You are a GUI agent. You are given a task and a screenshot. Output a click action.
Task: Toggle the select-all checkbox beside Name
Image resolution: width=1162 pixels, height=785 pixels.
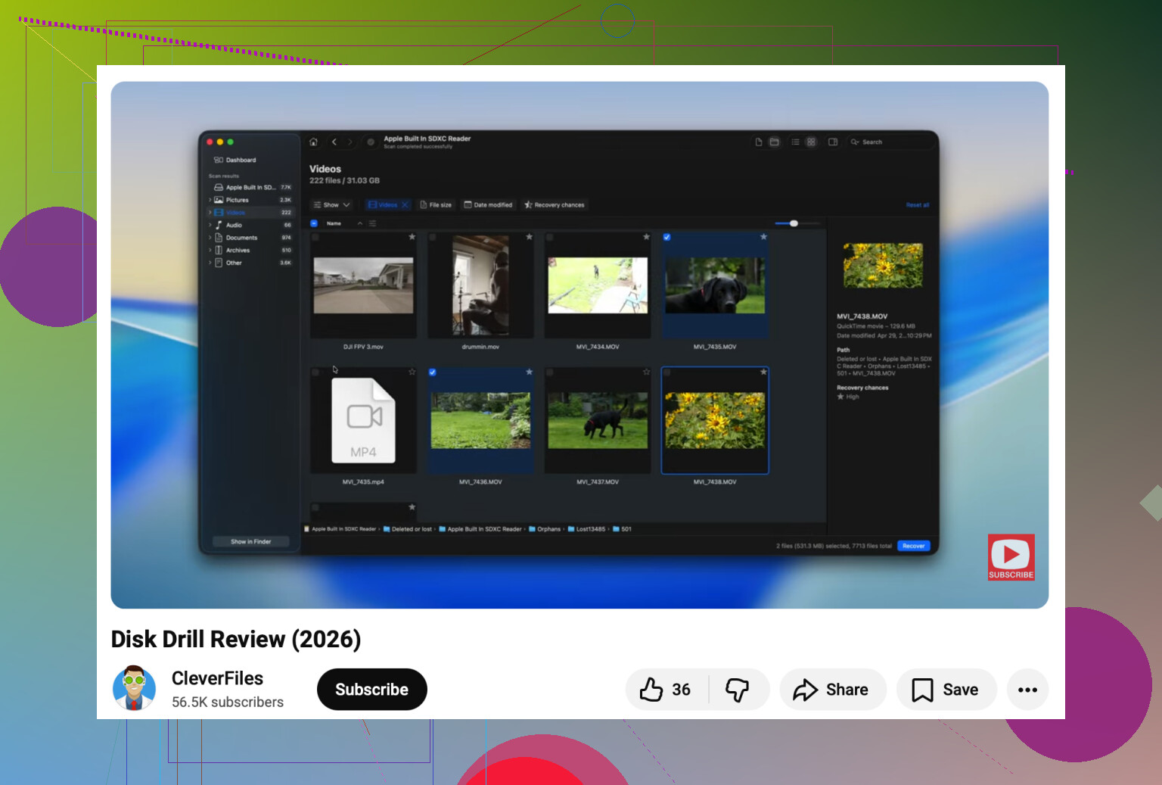[x=314, y=224]
